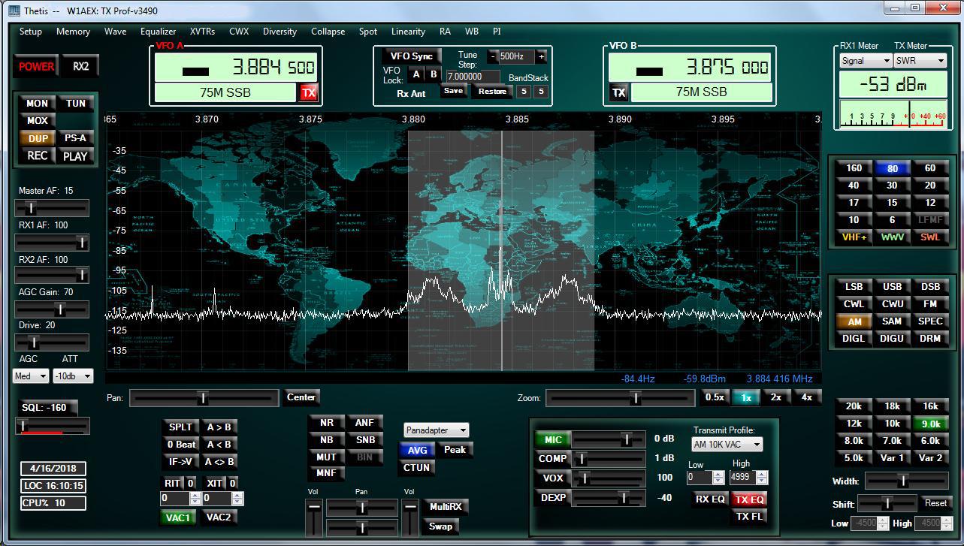Click the VFO B TX indicator
The image size is (964, 546).
pos(618,92)
